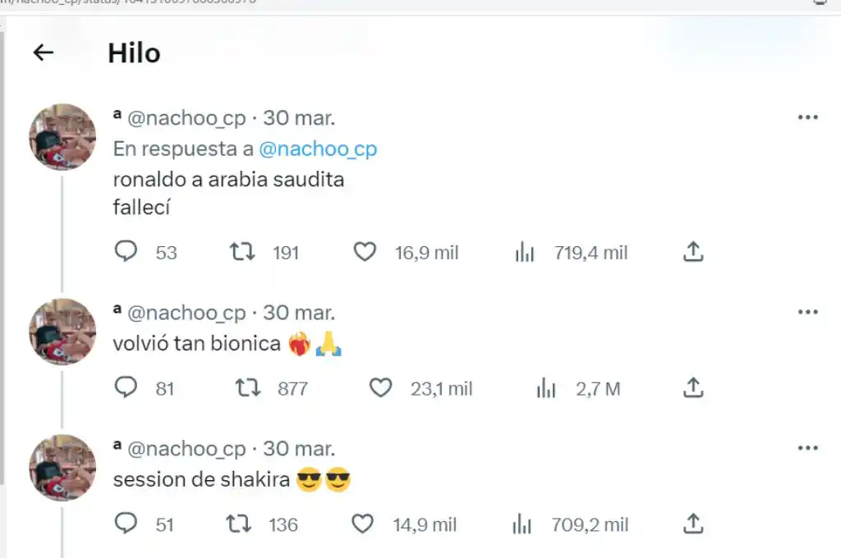Open more options for the first tweet
The height and width of the screenshot is (558, 841).
pos(808,118)
